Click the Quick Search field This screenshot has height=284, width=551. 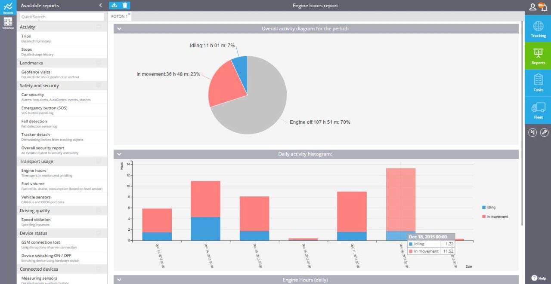click(x=62, y=17)
